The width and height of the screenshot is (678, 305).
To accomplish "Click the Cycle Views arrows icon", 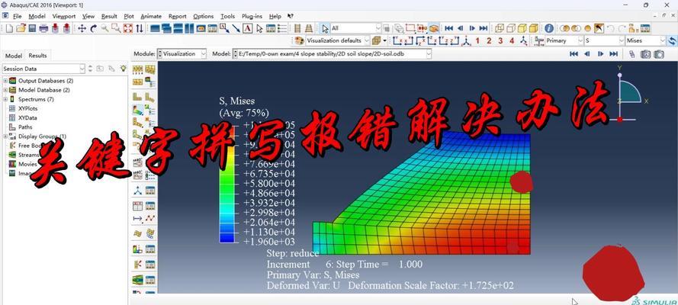I will pos(140,28).
